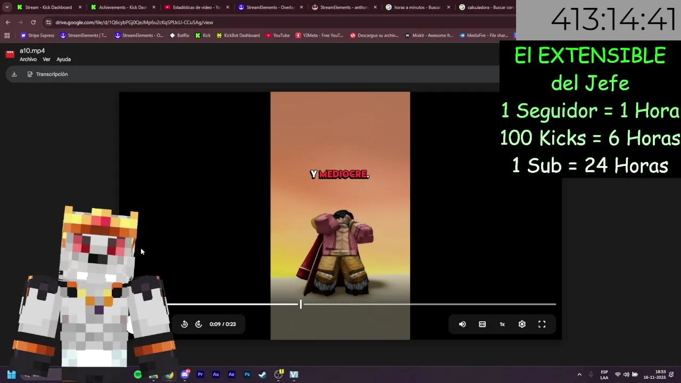Open the tab search dropdown arrow
Viewport: 681px width, 383px height.
[x=7, y=7]
